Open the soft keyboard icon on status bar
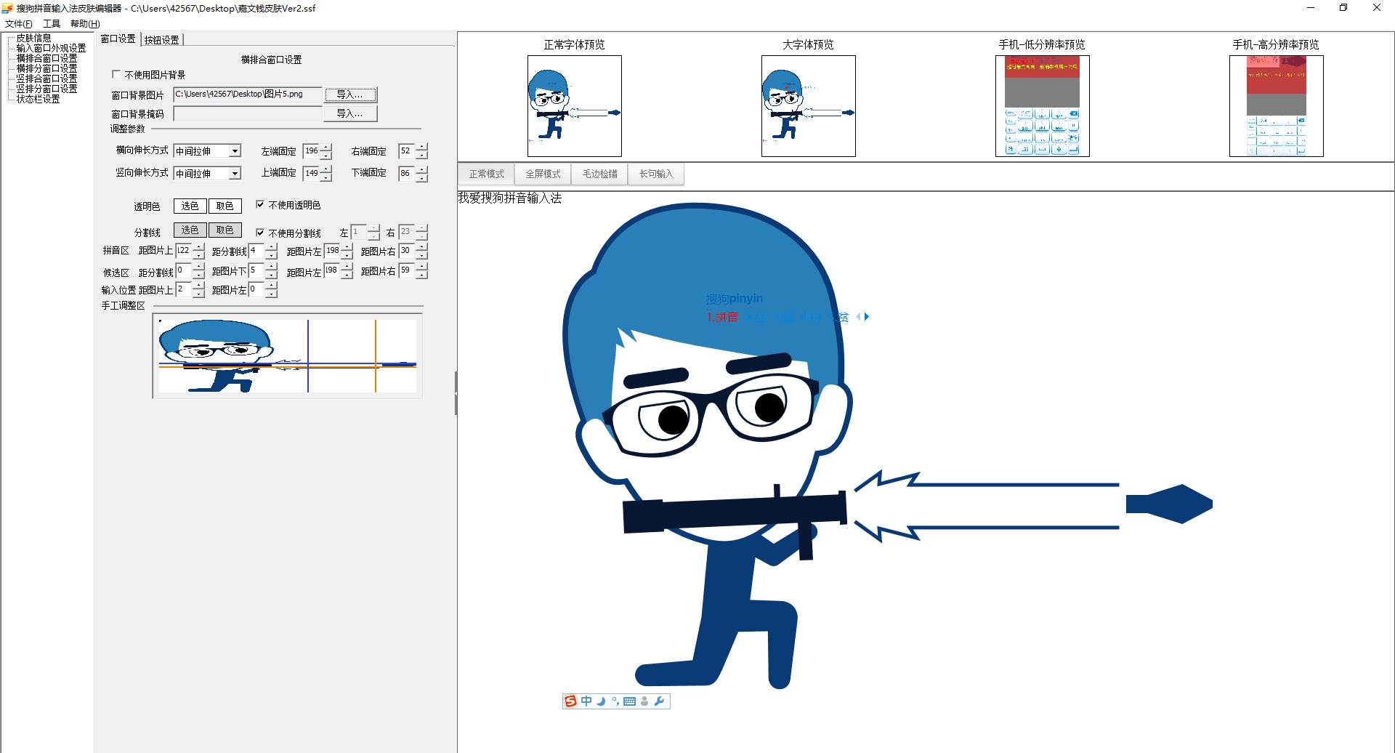1395x753 pixels. [x=630, y=701]
